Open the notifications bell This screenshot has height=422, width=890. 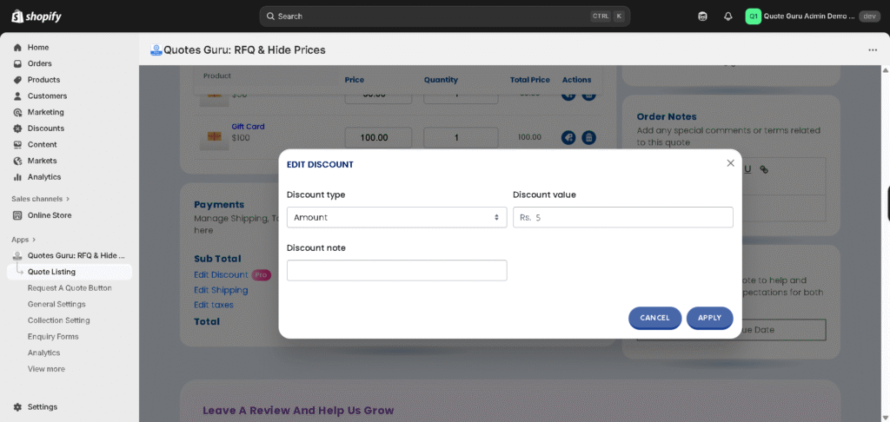point(728,16)
